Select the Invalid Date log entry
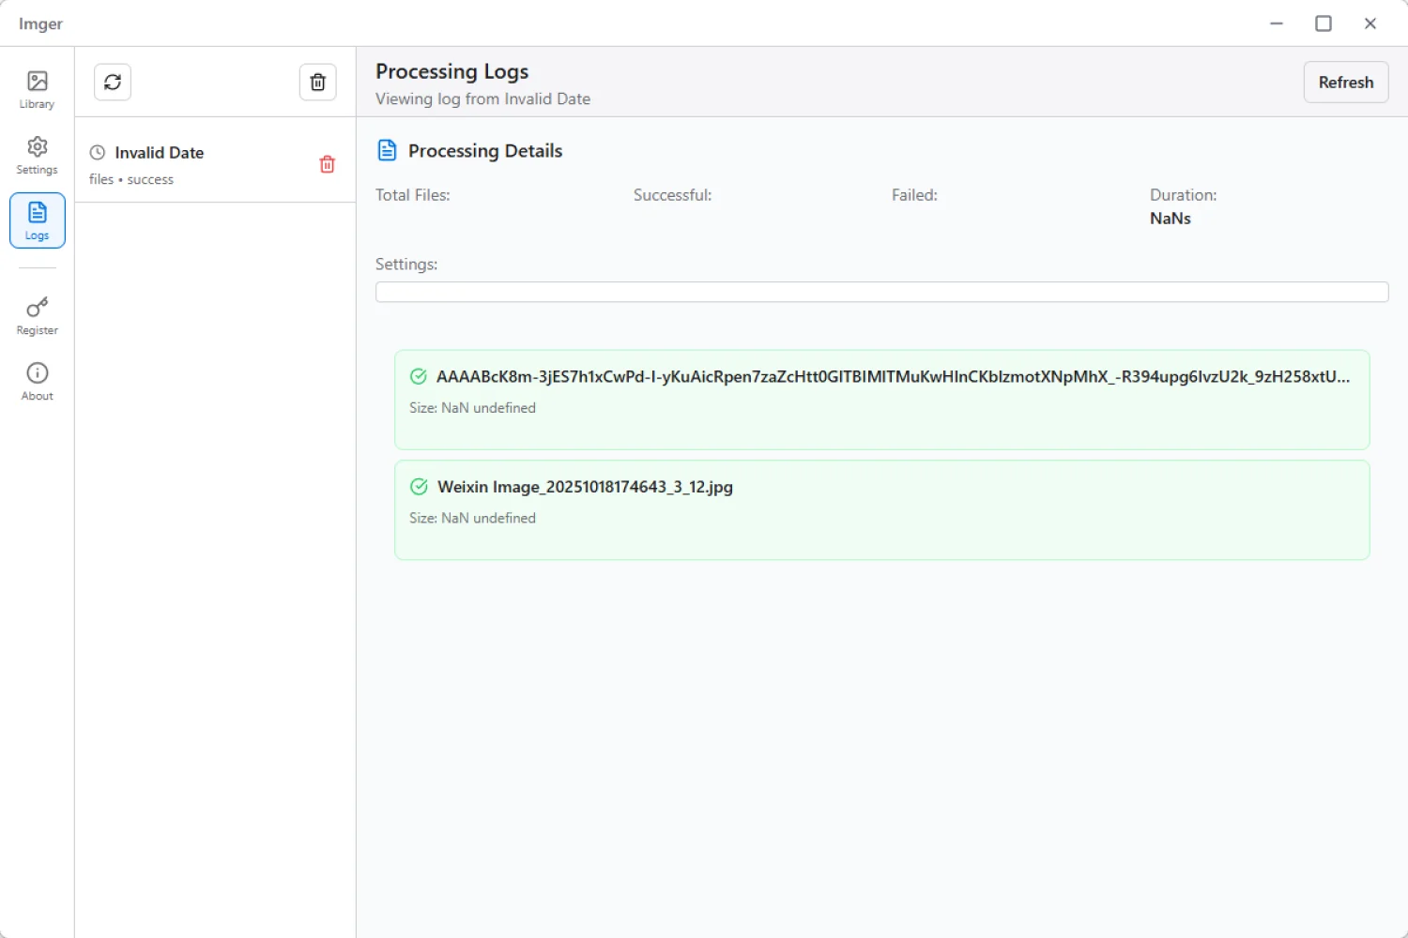The image size is (1408, 938). click(188, 164)
